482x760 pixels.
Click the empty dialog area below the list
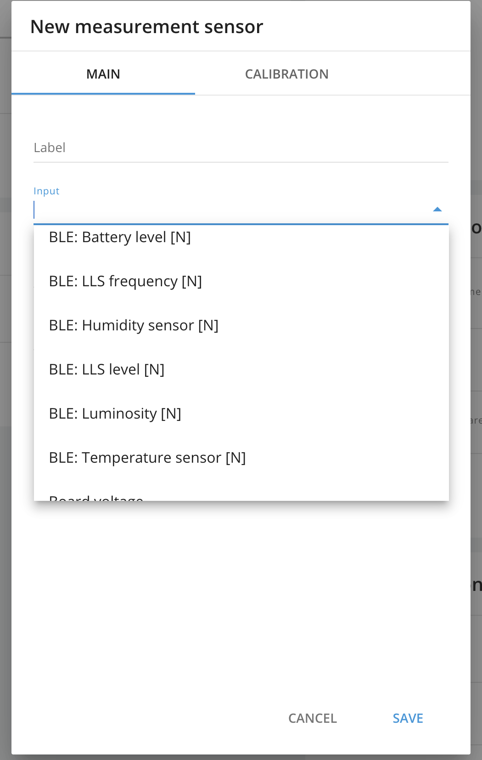(x=241, y=597)
